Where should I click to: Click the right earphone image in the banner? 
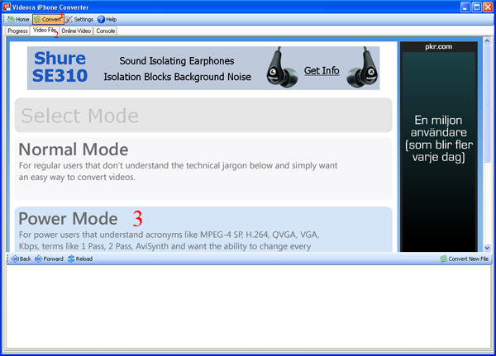(x=362, y=68)
